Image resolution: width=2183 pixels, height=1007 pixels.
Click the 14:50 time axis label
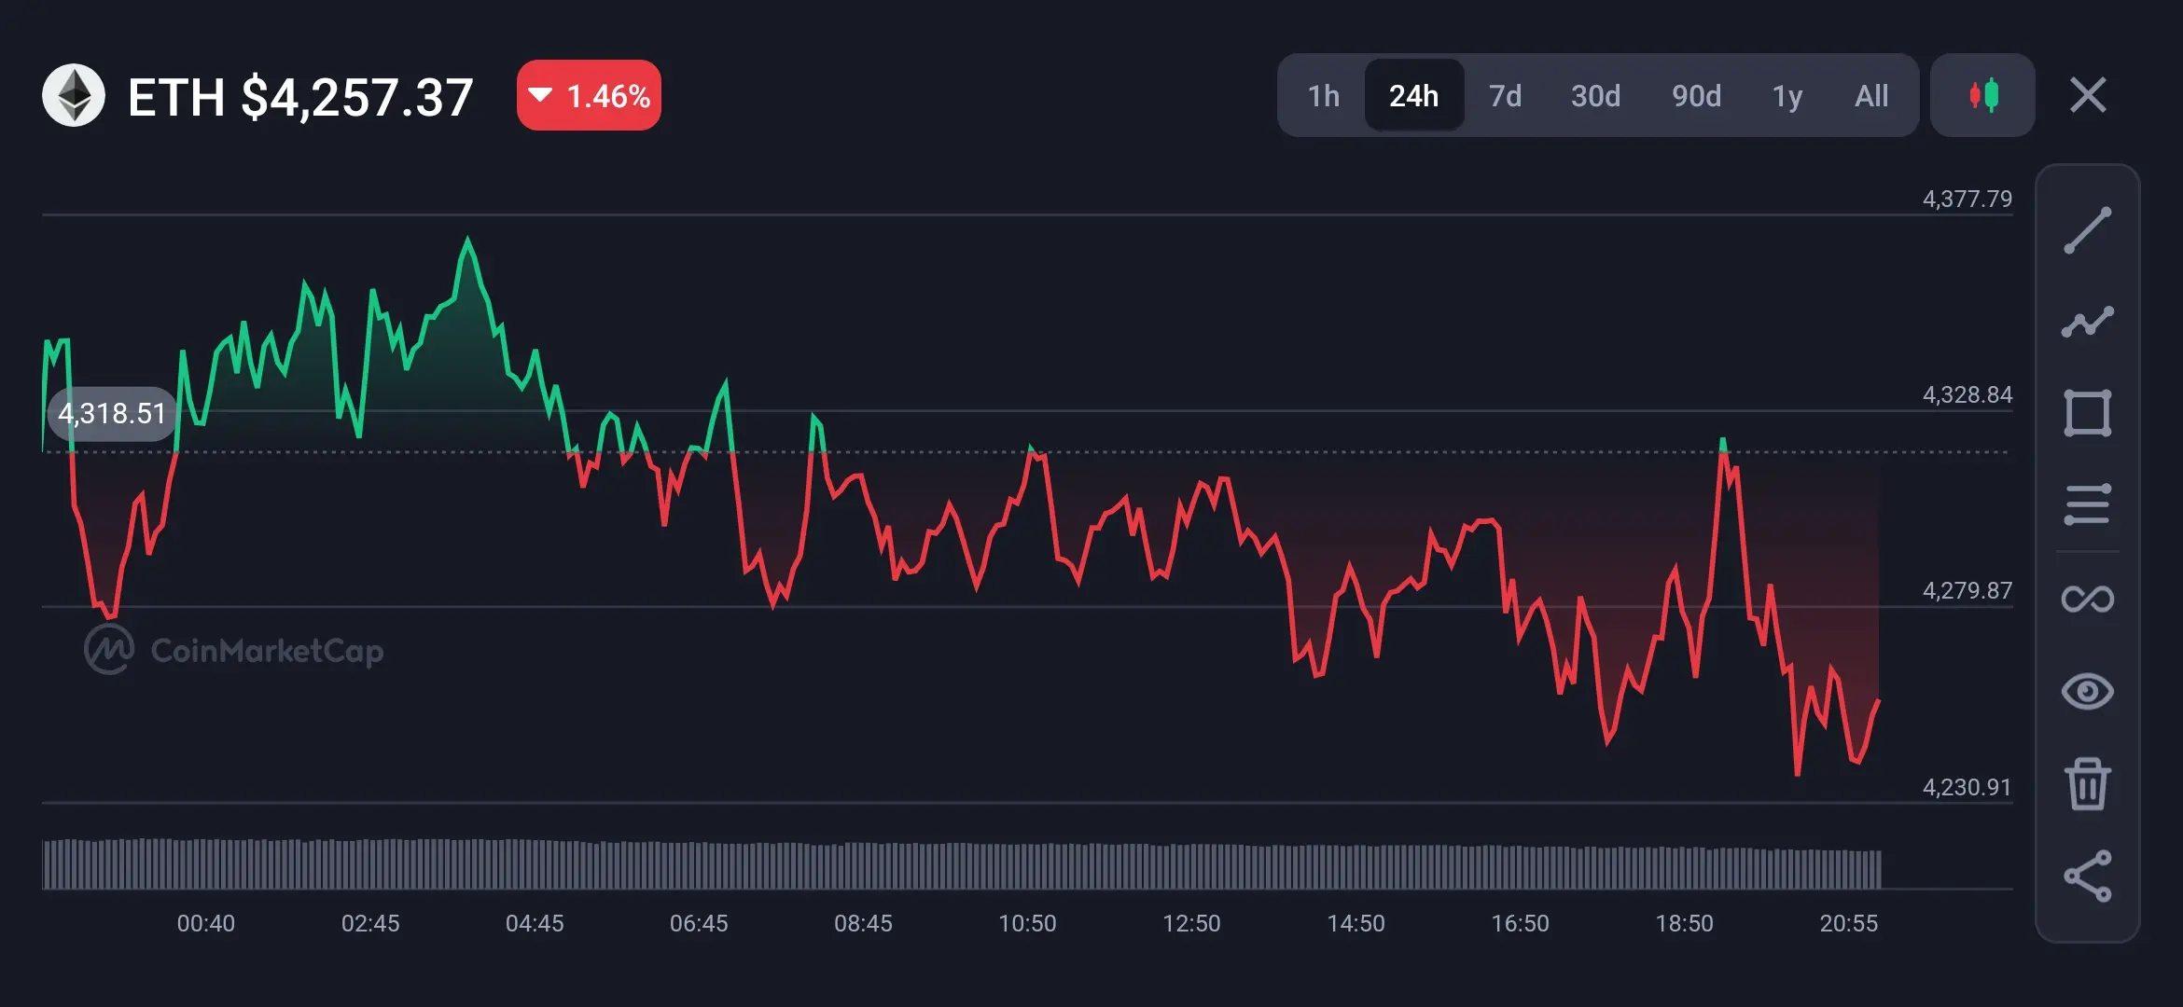[1356, 923]
